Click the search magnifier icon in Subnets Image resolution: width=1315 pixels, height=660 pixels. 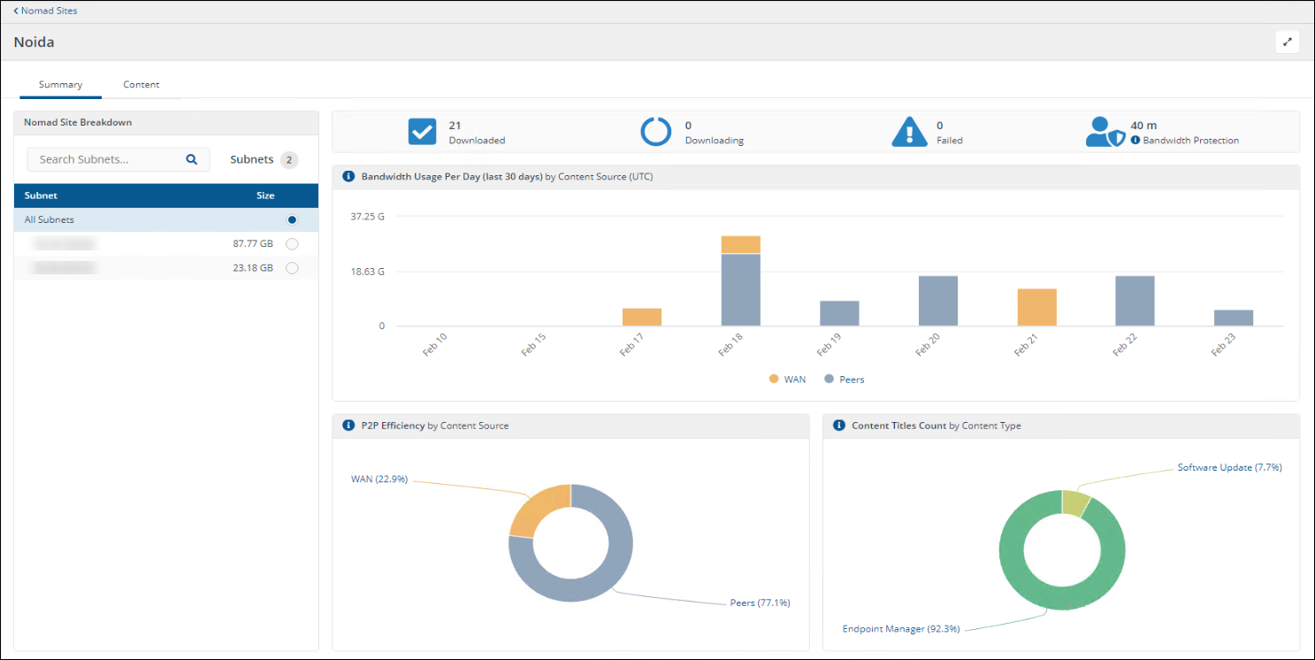click(192, 159)
